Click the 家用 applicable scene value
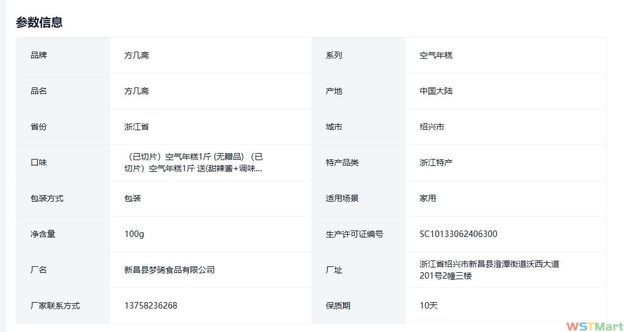 point(428,198)
